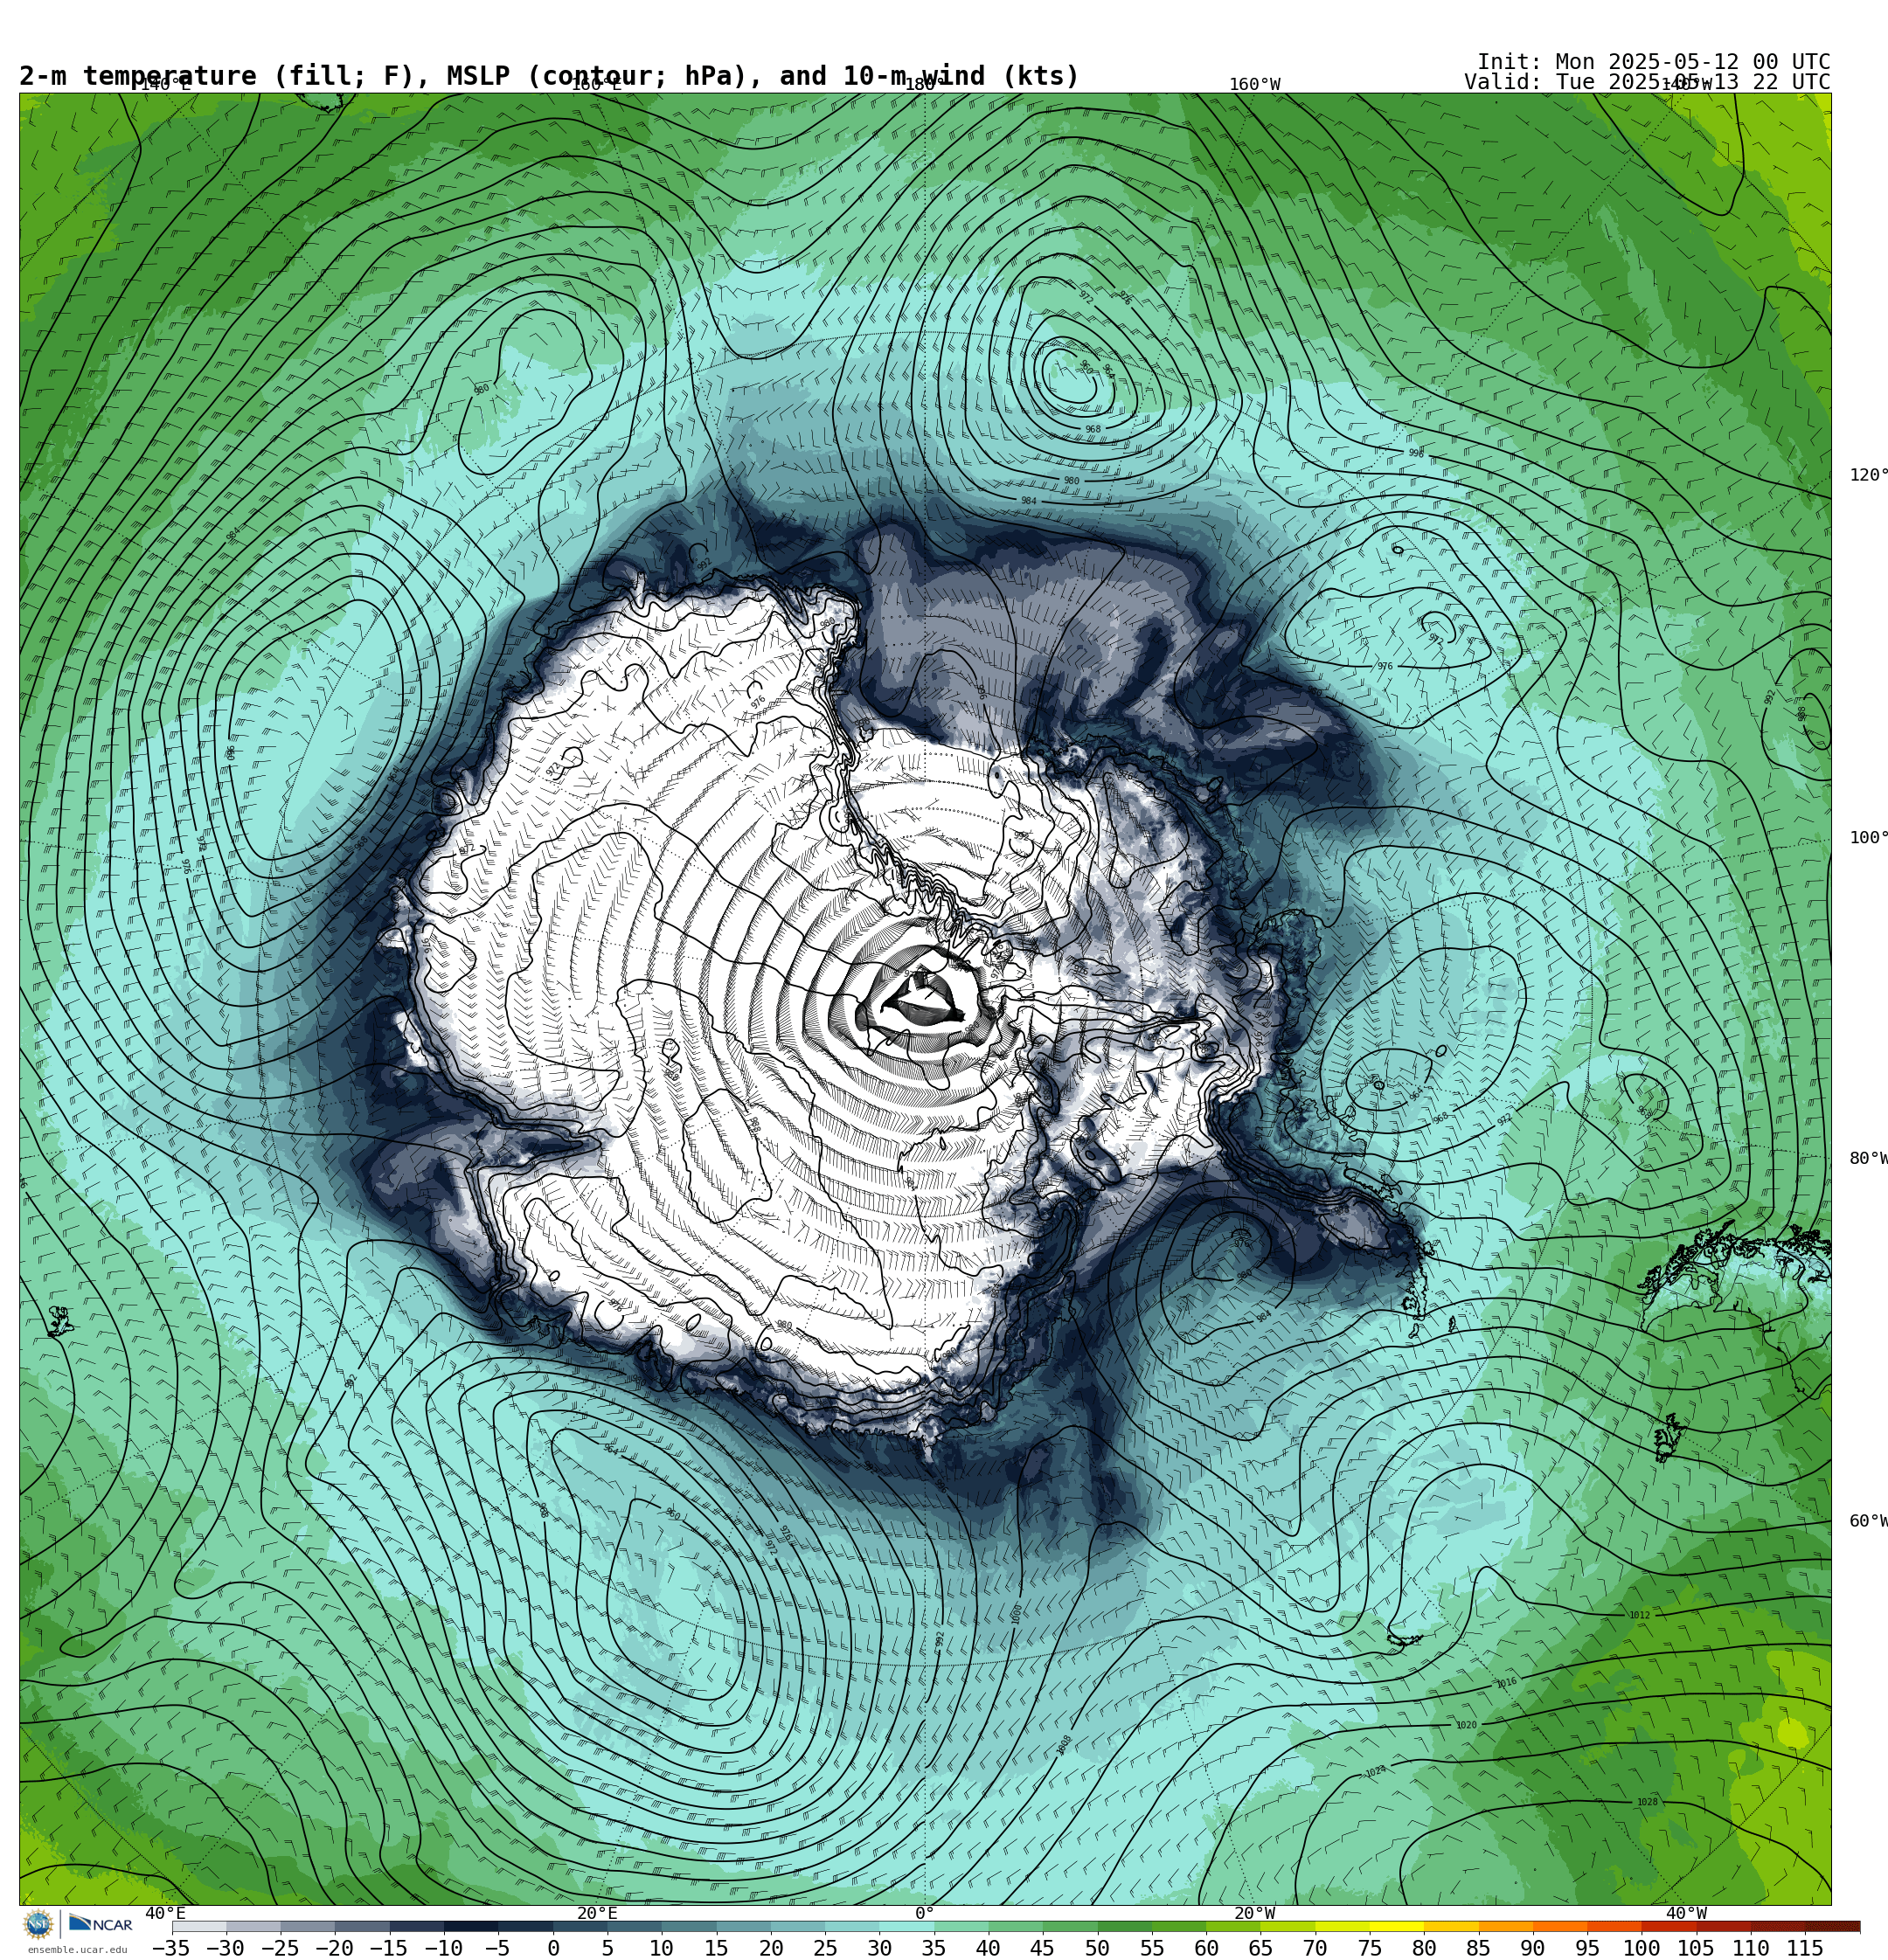The width and height of the screenshot is (1888, 1960).
Task: Click the -35 colorbar swatch
Action: (199, 1926)
